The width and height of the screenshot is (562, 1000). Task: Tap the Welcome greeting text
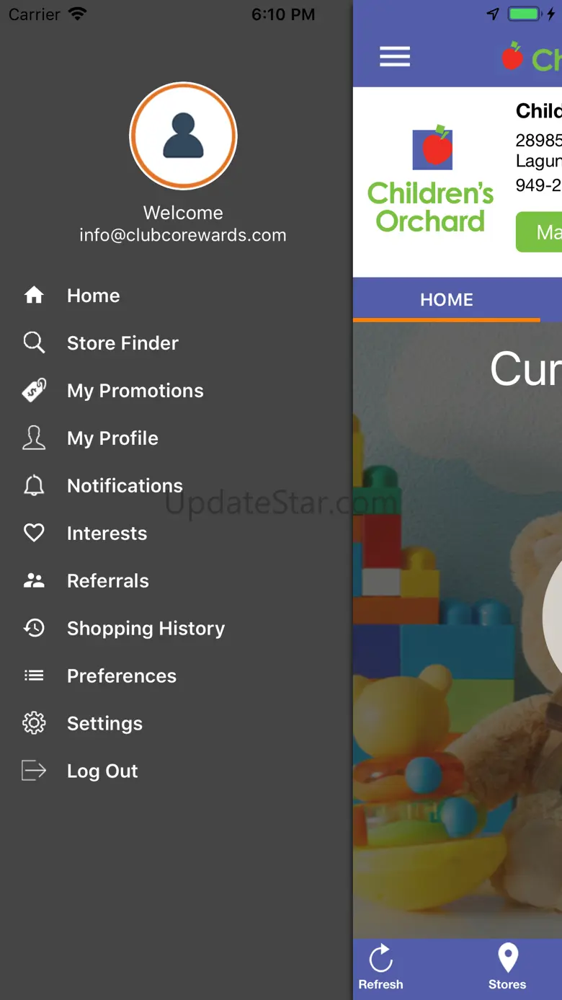(x=183, y=213)
